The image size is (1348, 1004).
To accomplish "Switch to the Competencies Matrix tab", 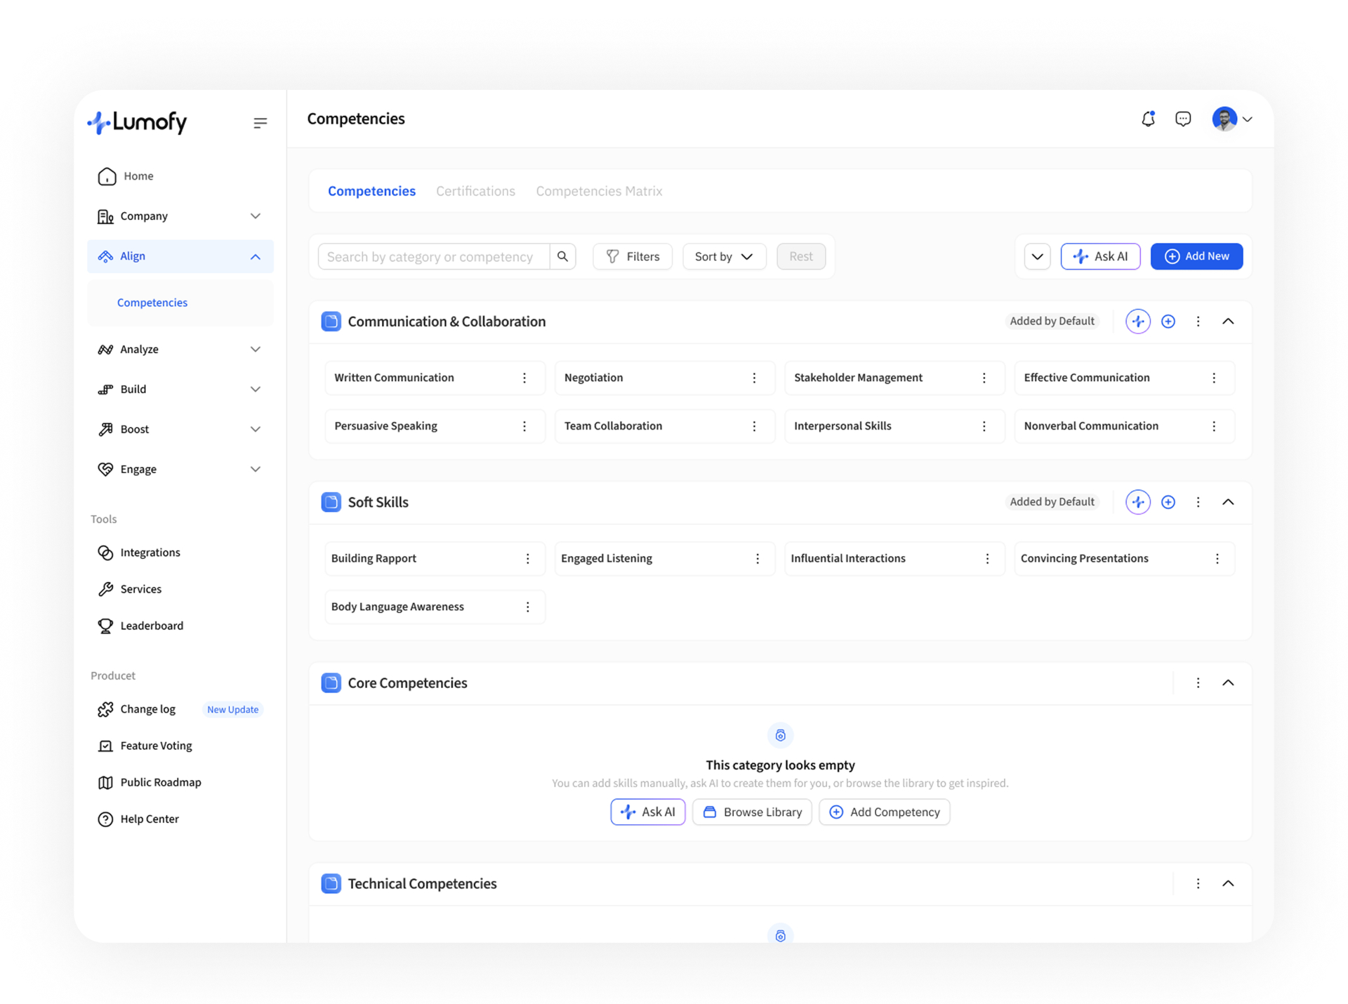I will pos(599,191).
